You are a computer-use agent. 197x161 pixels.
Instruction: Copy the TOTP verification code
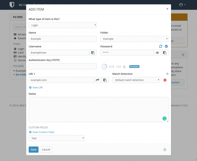click(124, 67)
